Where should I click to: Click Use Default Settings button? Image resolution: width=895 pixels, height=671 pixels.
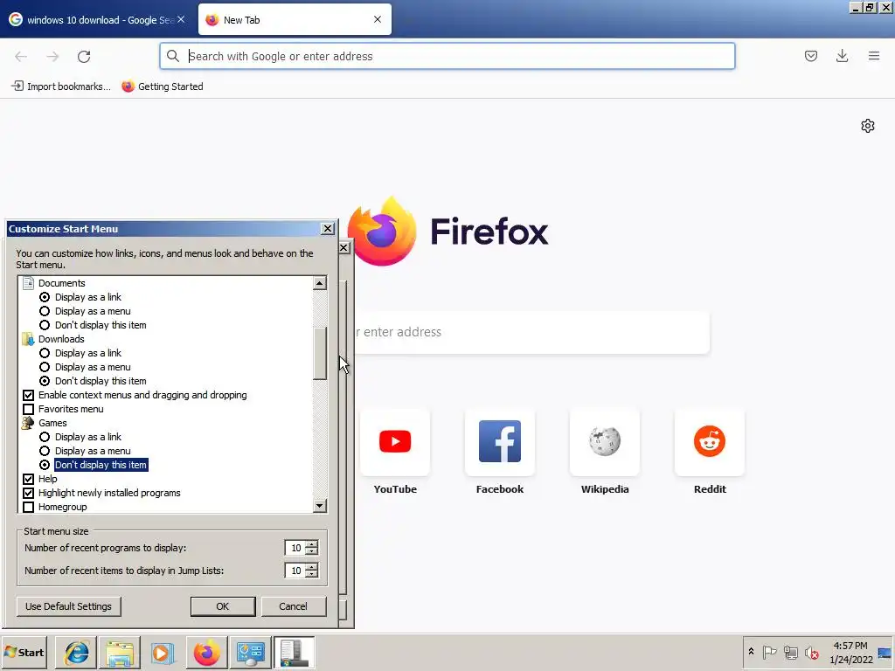coord(68,606)
